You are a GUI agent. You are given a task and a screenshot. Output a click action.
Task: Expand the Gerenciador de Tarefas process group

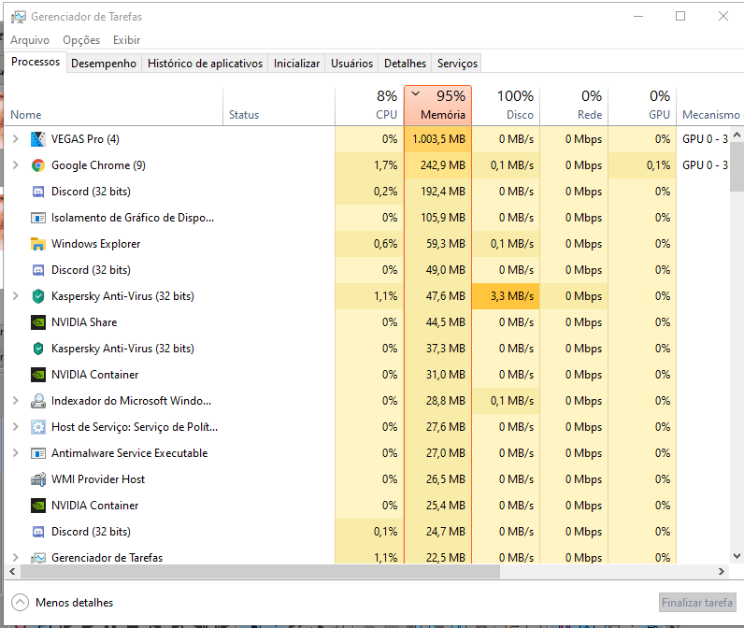pyautogui.click(x=15, y=557)
